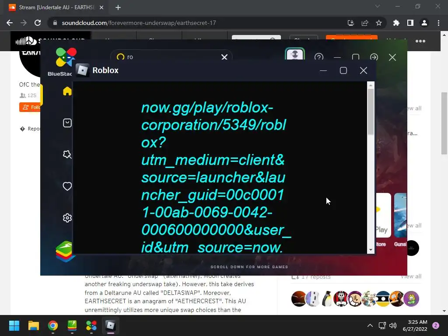Go back in Chrome
The image size is (448, 336).
click(10, 23)
